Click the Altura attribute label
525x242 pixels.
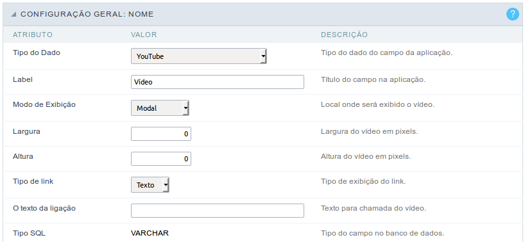pos(22,156)
